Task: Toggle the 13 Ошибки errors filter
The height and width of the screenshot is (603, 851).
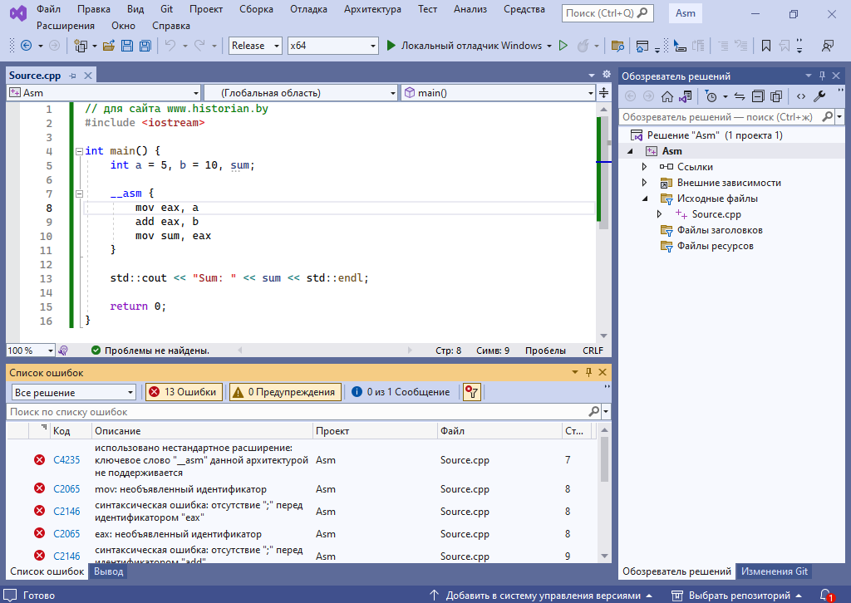Action: 184,392
